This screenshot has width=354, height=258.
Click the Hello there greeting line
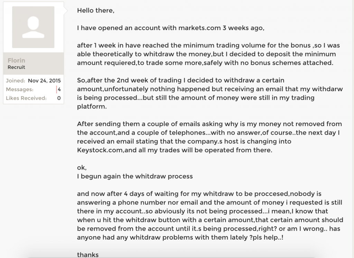tap(96, 10)
